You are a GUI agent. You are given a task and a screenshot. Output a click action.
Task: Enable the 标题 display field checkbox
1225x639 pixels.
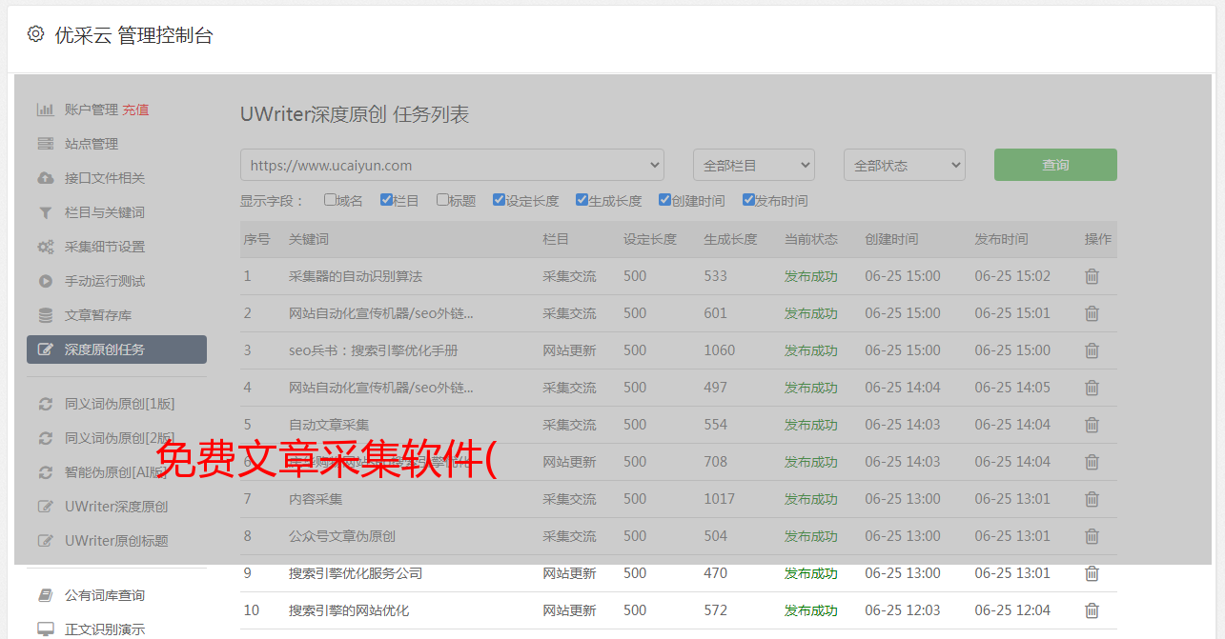[442, 200]
